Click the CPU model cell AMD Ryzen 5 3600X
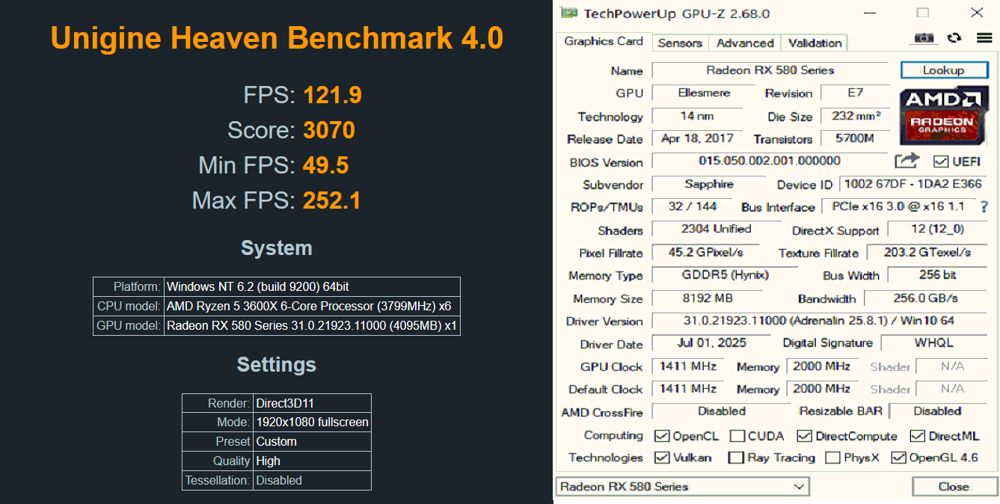The height and width of the screenshot is (504, 1000). coord(312,306)
